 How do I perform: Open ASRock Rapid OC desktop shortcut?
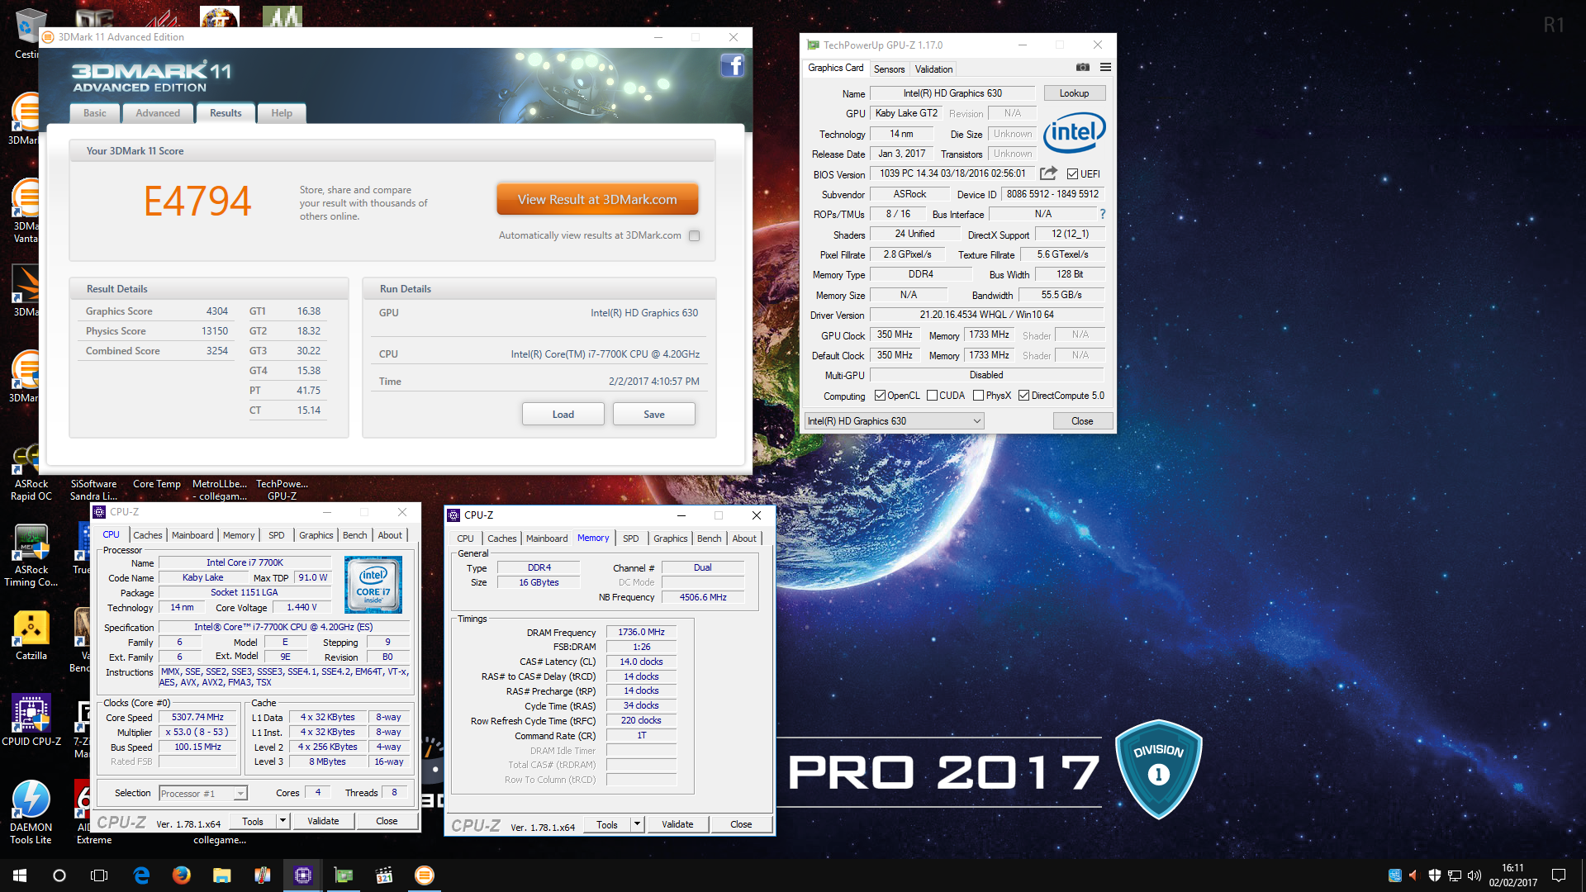tap(31, 472)
